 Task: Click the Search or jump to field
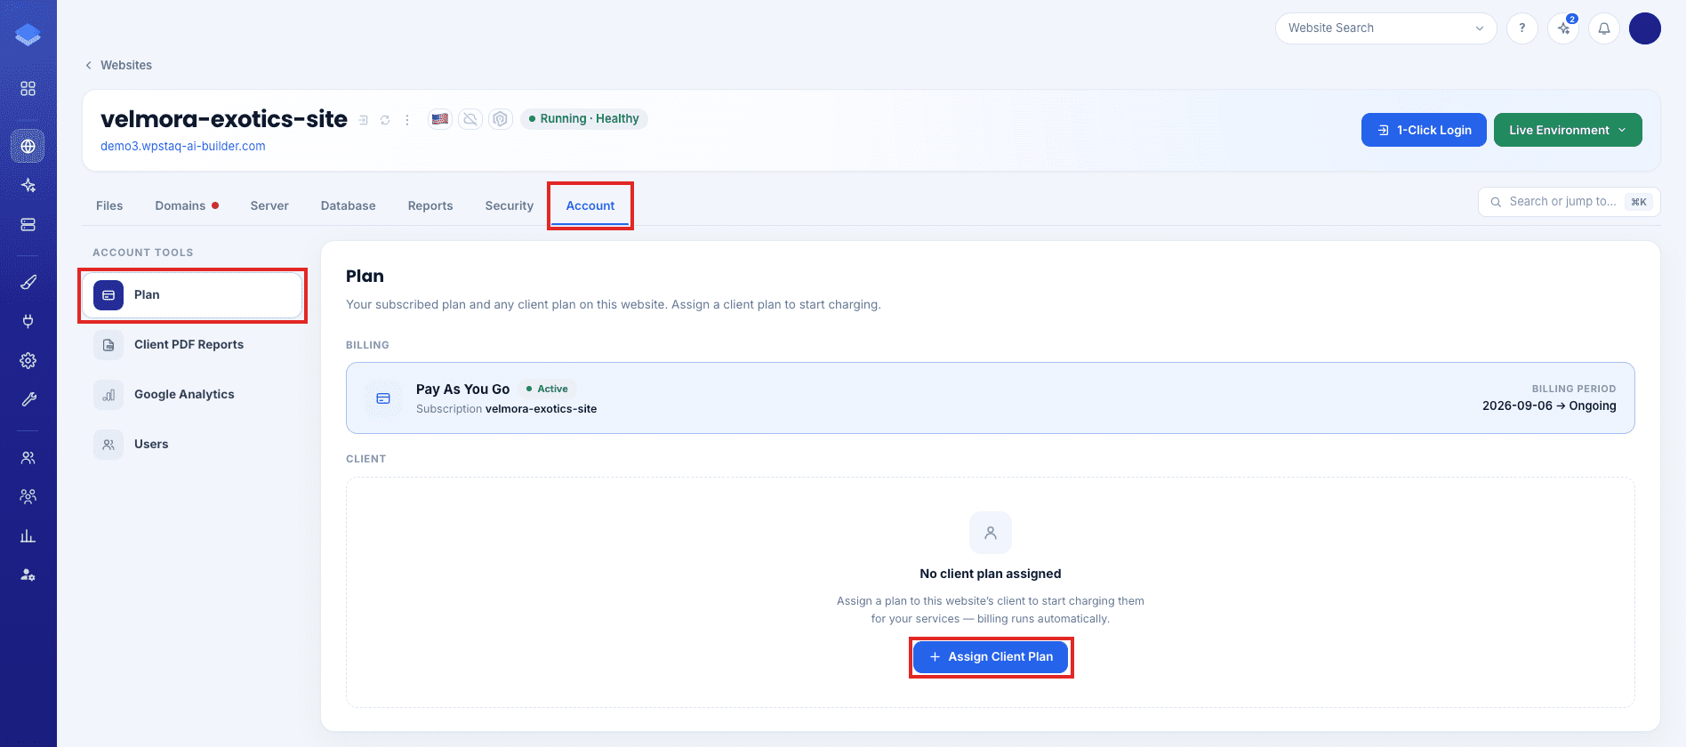(1570, 202)
